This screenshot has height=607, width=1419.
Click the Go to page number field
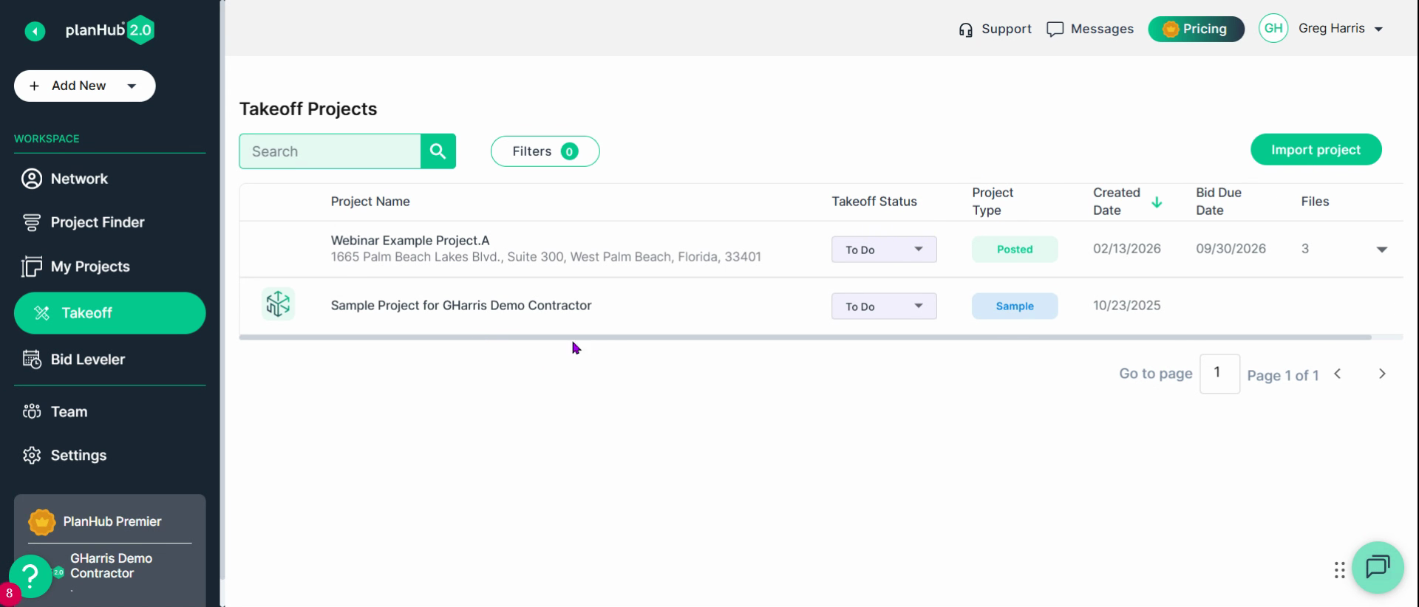click(x=1219, y=374)
